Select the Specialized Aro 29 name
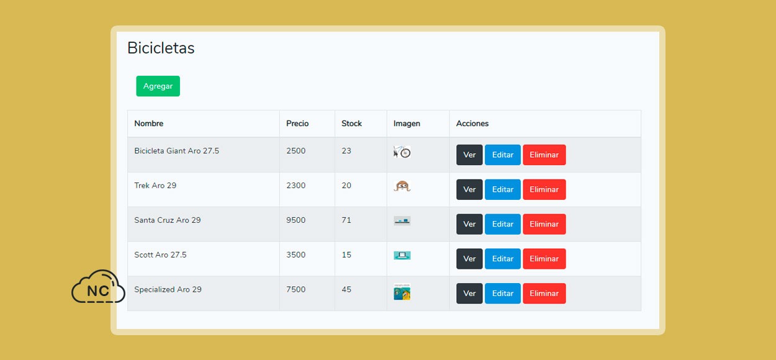The width and height of the screenshot is (776, 360). click(x=168, y=290)
